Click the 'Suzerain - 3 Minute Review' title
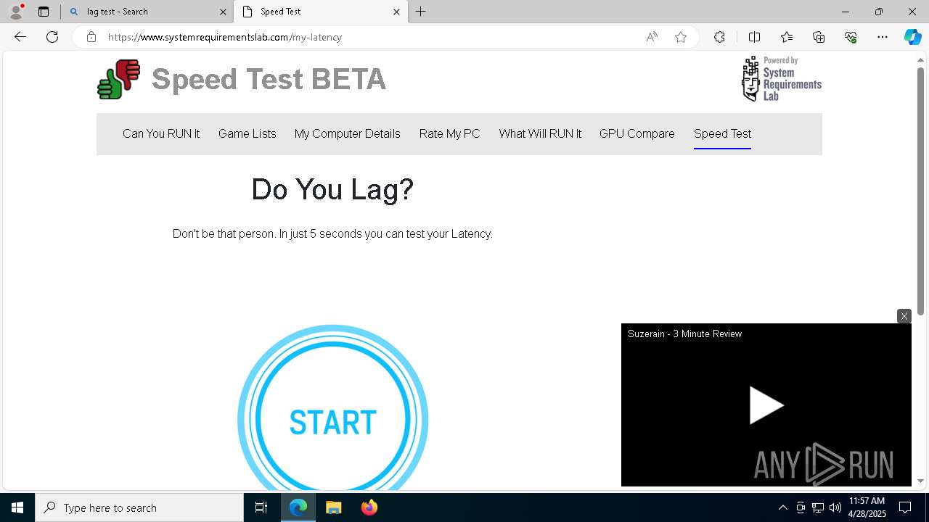The width and height of the screenshot is (929, 522). coord(684,333)
